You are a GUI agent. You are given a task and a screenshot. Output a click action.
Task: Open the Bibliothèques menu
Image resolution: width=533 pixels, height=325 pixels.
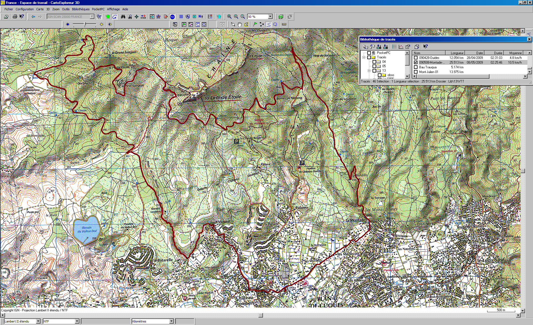pyautogui.click(x=81, y=9)
